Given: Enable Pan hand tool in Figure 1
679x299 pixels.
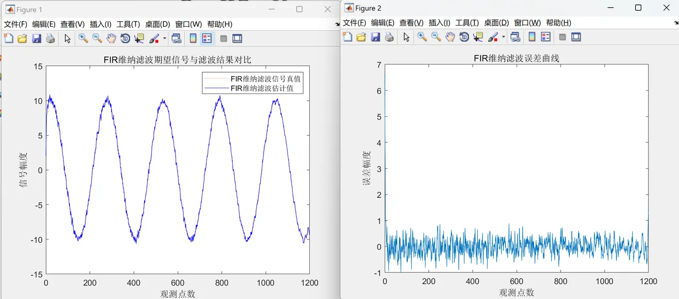Looking at the screenshot, I should point(111,38).
